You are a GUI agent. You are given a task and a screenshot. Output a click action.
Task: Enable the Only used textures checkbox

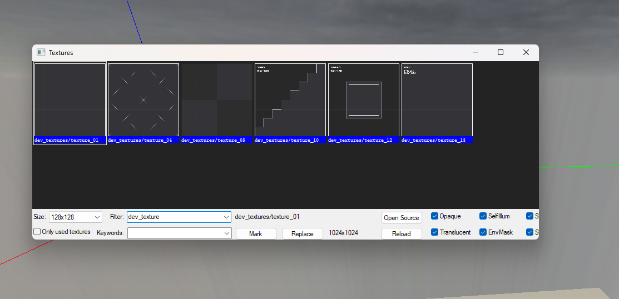(x=37, y=232)
